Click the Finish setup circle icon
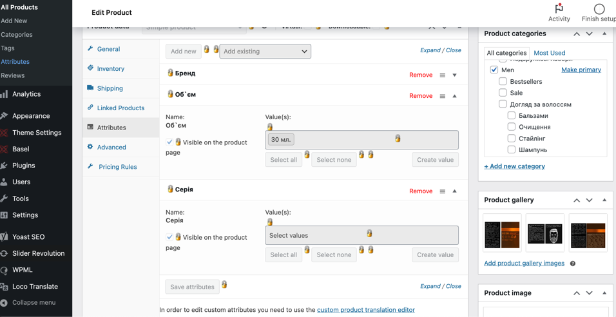The height and width of the screenshot is (317, 616). 599,9
